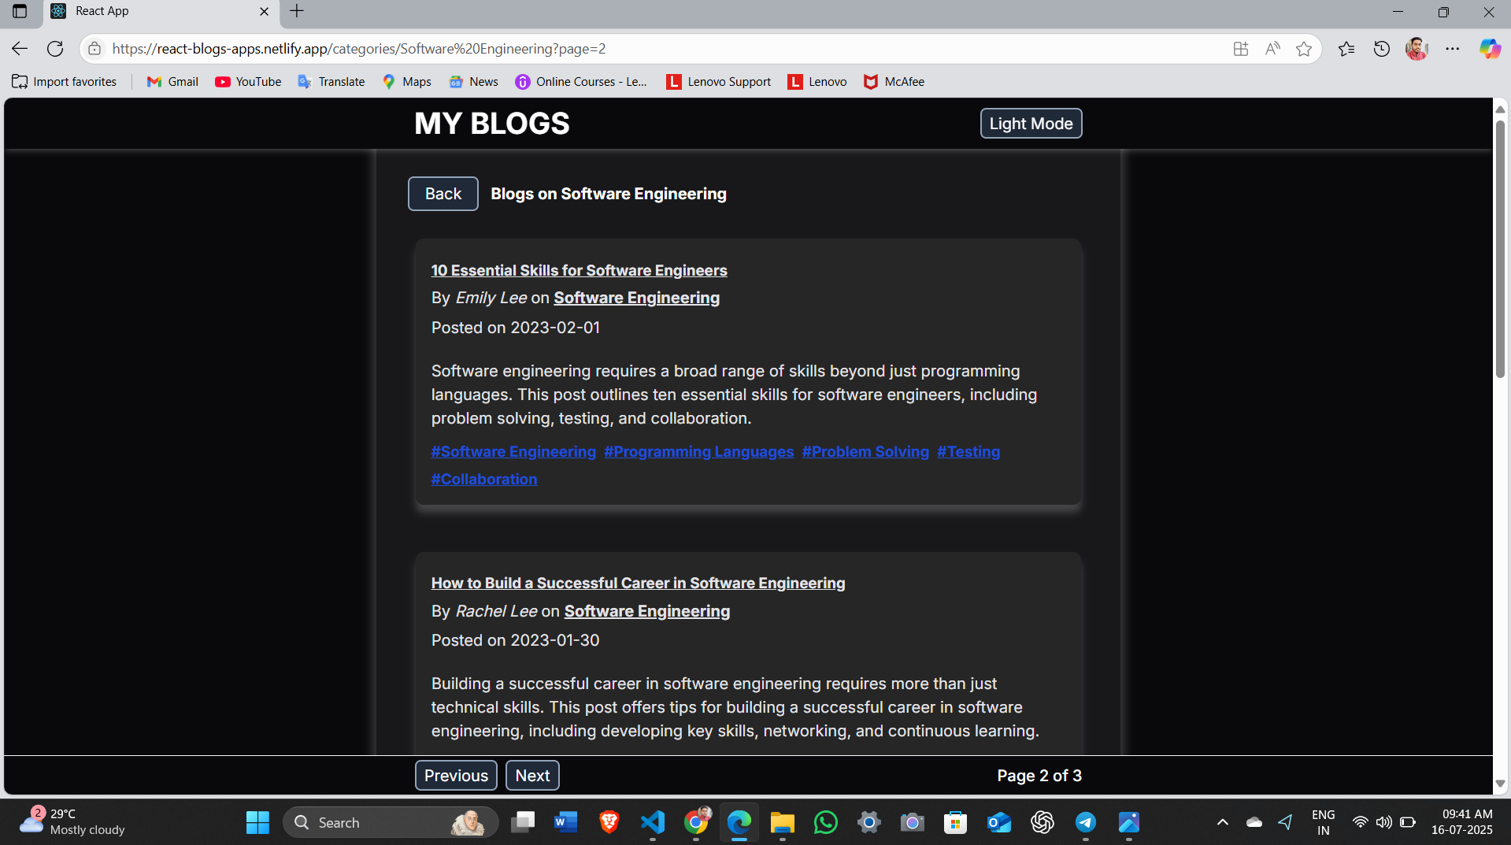Expand system tray hidden icons chevron
Viewport: 1511px width, 845px height.
1222,822
